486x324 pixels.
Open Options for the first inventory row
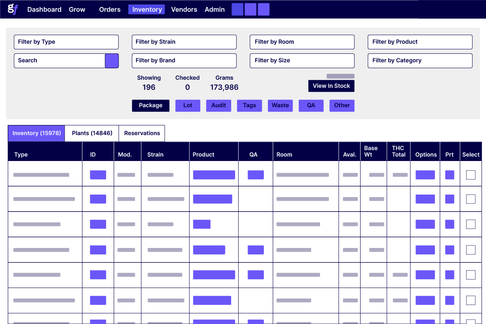(x=425, y=174)
